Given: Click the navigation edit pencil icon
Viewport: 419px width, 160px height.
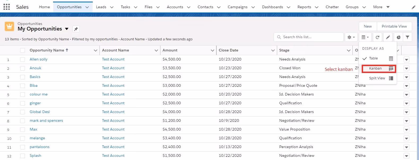Looking at the screenshot, I should (413, 7).
